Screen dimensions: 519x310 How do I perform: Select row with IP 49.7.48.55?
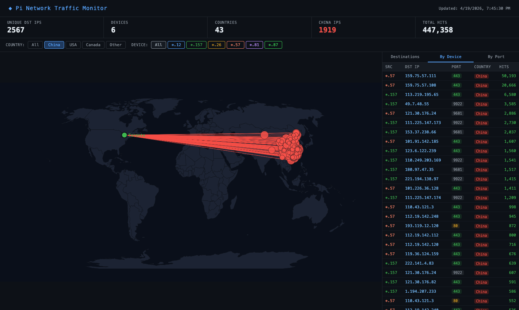(451, 104)
